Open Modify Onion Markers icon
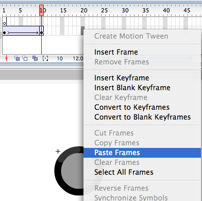Viewport: 202px width, 201px height. (x=45, y=58)
